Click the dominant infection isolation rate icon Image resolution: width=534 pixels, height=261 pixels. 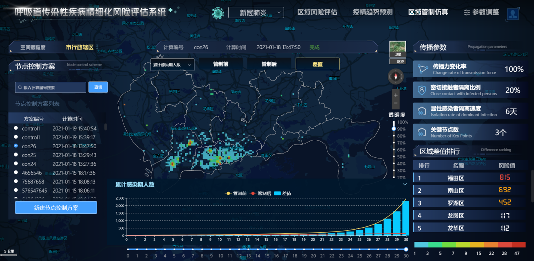[422, 111]
